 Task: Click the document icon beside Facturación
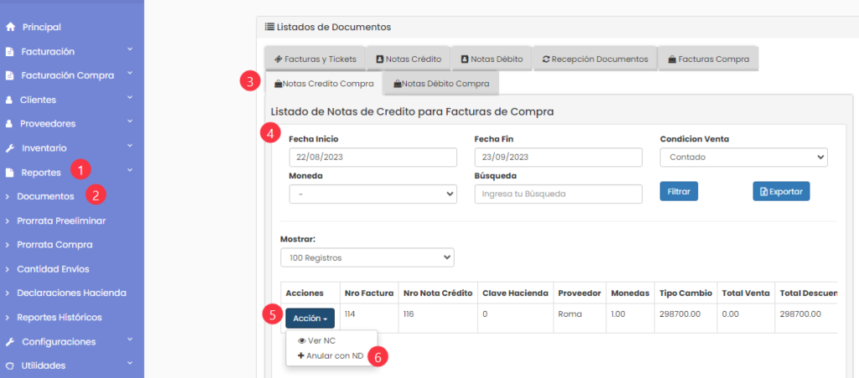pos(8,51)
